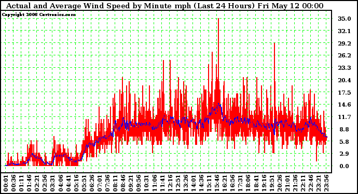Viewport: 358px width, 194px height.
Task: Click the 01:46 time label
Action: coord(29,183)
